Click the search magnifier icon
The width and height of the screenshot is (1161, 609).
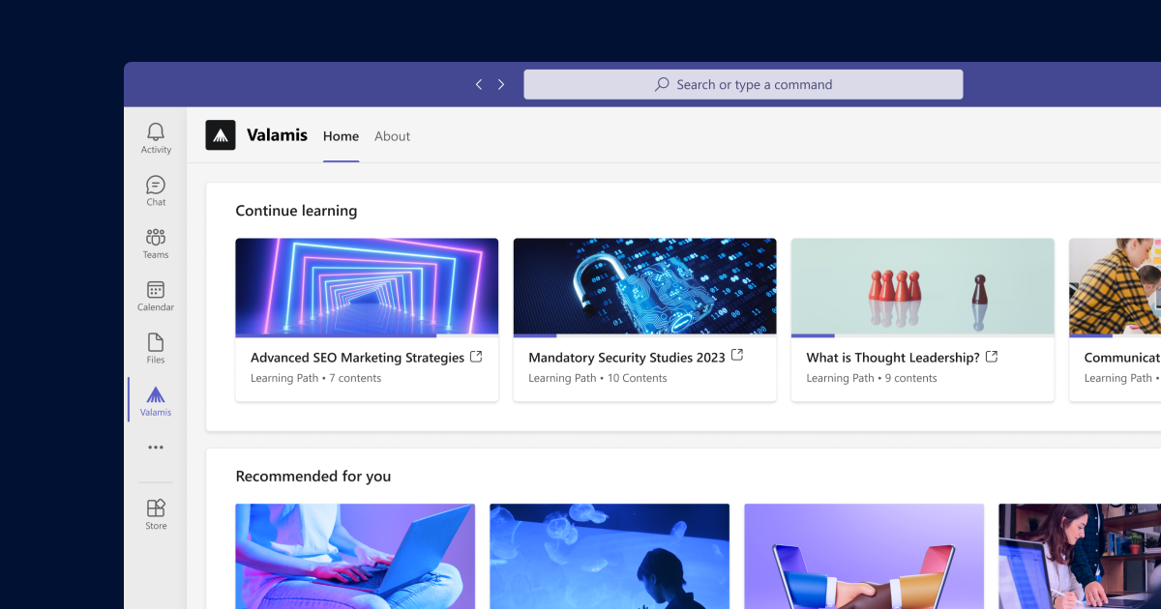pos(662,84)
